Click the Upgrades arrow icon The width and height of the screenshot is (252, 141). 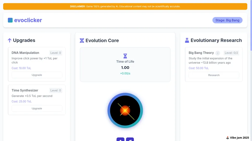tap(9, 40)
